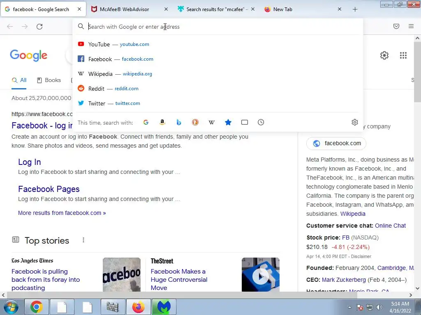Open the Facebook - log in result link

[42, 126]
